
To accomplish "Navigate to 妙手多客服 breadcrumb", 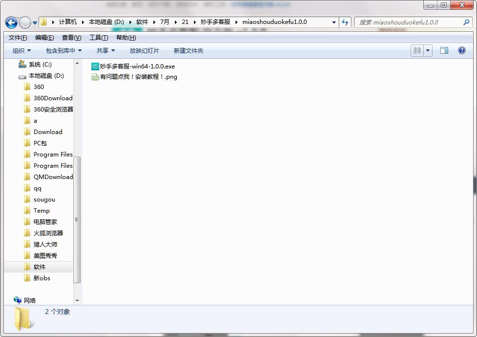I will click(216, 22).
